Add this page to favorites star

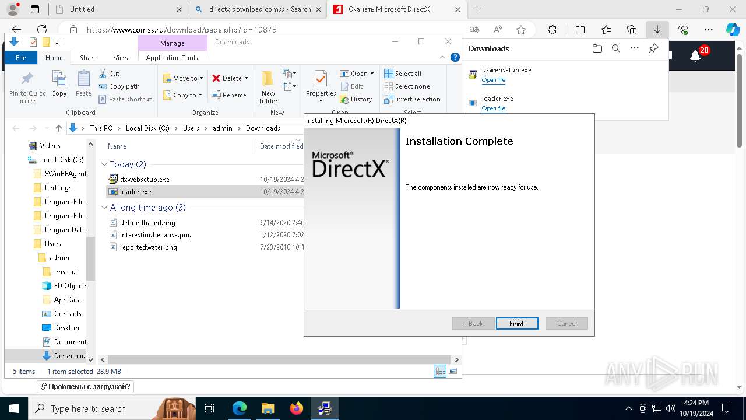tap(521, 30)
